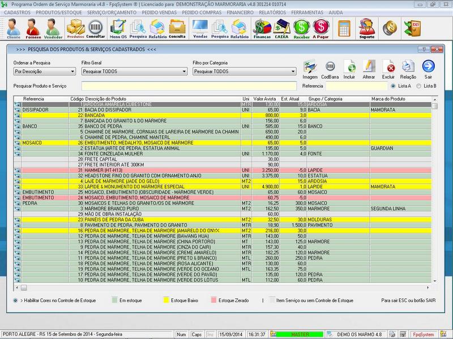This screenshot has height=339, width=453.
Task: Click the Pesquisar Produto e Serviço field
Action: coord(189,86)
